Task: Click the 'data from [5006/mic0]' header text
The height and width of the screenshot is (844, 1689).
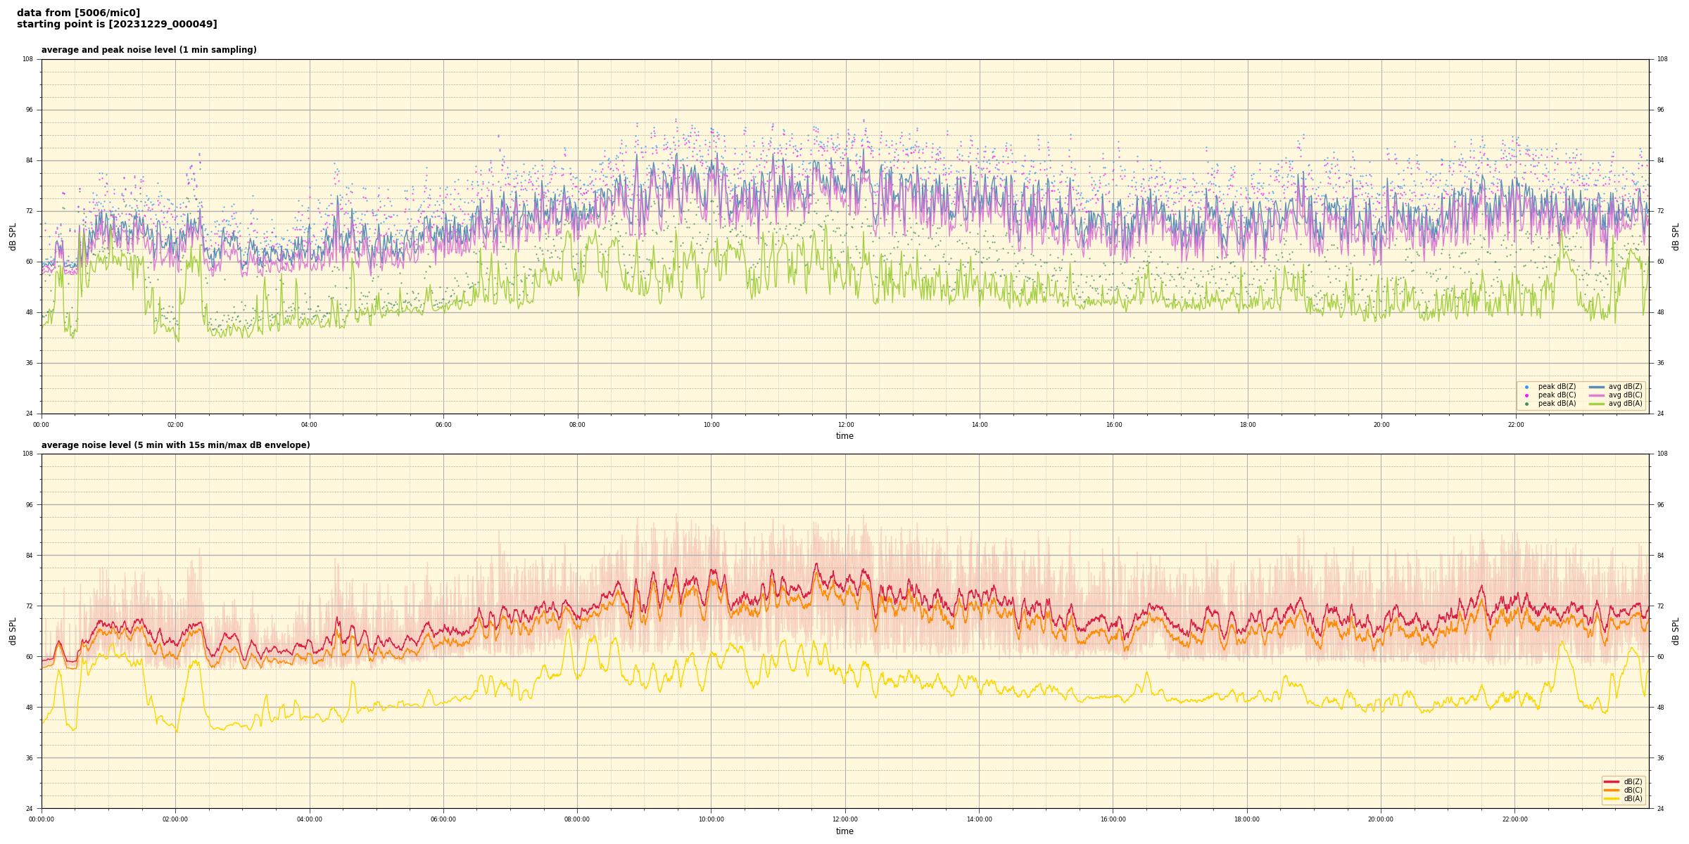Action: 78,13
